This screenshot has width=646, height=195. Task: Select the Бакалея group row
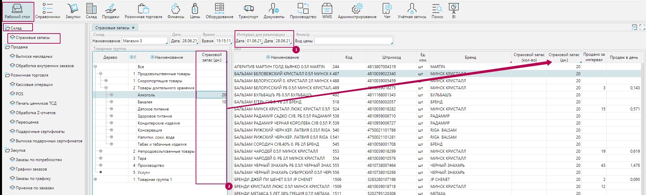pyautogui.click(x=145, y=102)
